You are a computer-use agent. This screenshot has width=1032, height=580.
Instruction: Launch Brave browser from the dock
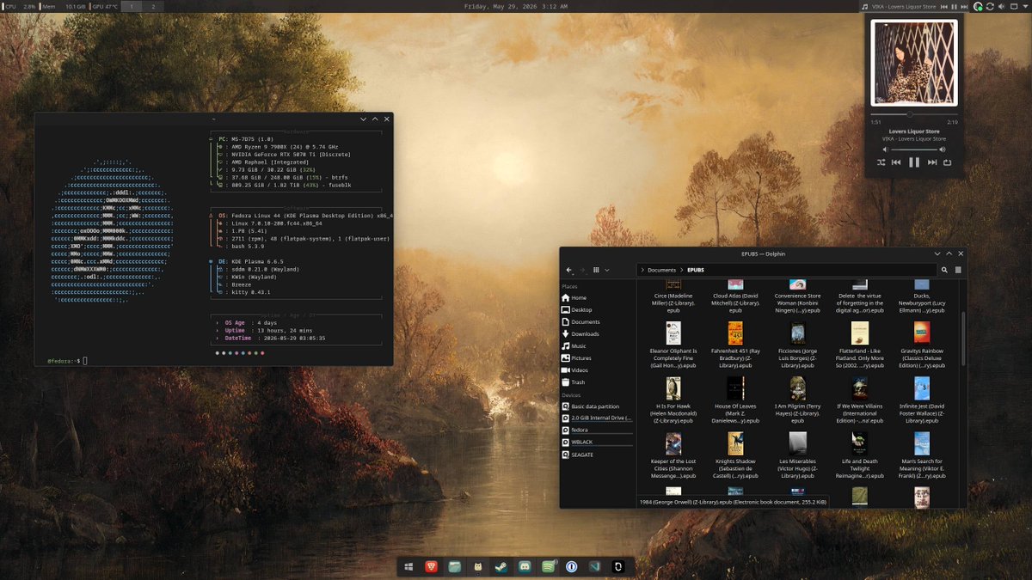(432, 567)
